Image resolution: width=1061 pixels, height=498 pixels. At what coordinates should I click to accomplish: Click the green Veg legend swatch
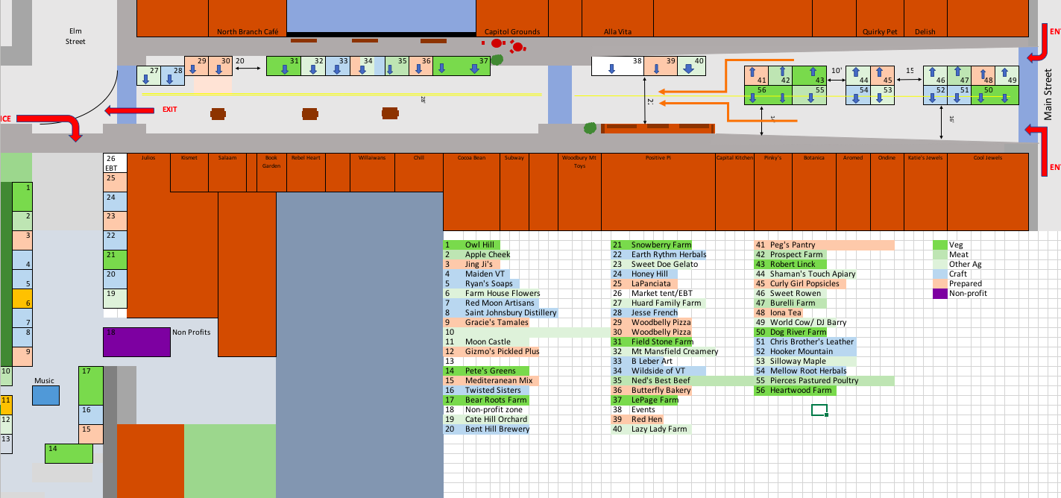tap(939, 245)
